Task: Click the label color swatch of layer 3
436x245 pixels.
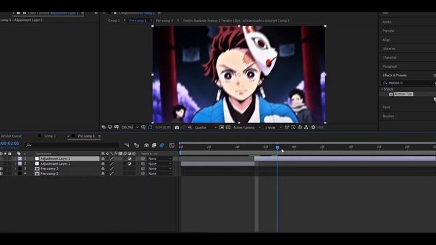Action: click(20, 169)
